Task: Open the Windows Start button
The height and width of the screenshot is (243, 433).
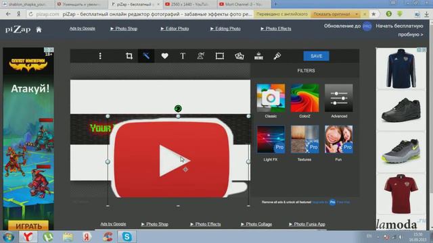Action: (8, 237)
